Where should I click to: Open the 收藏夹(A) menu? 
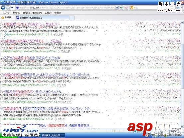[x=37, y=13]
